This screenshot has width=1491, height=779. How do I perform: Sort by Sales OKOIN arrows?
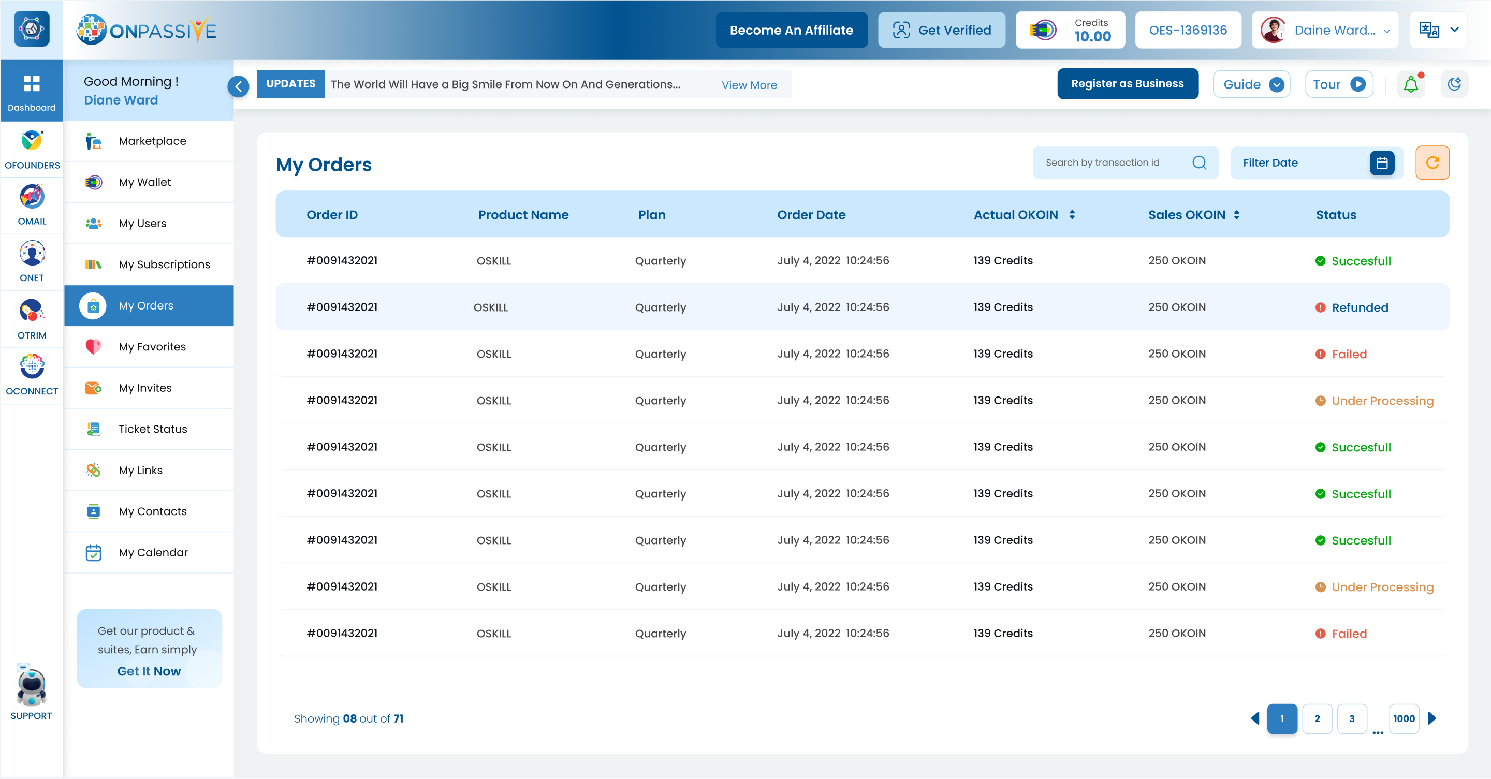pos(1236,215)
